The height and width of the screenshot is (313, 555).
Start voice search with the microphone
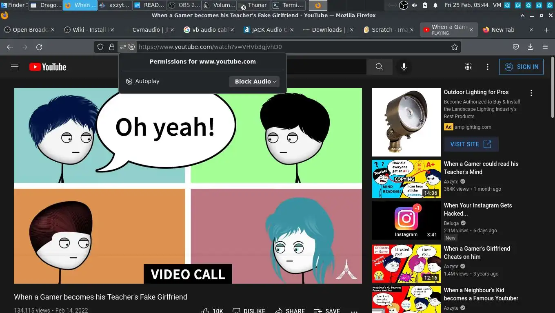coord(404,67)
